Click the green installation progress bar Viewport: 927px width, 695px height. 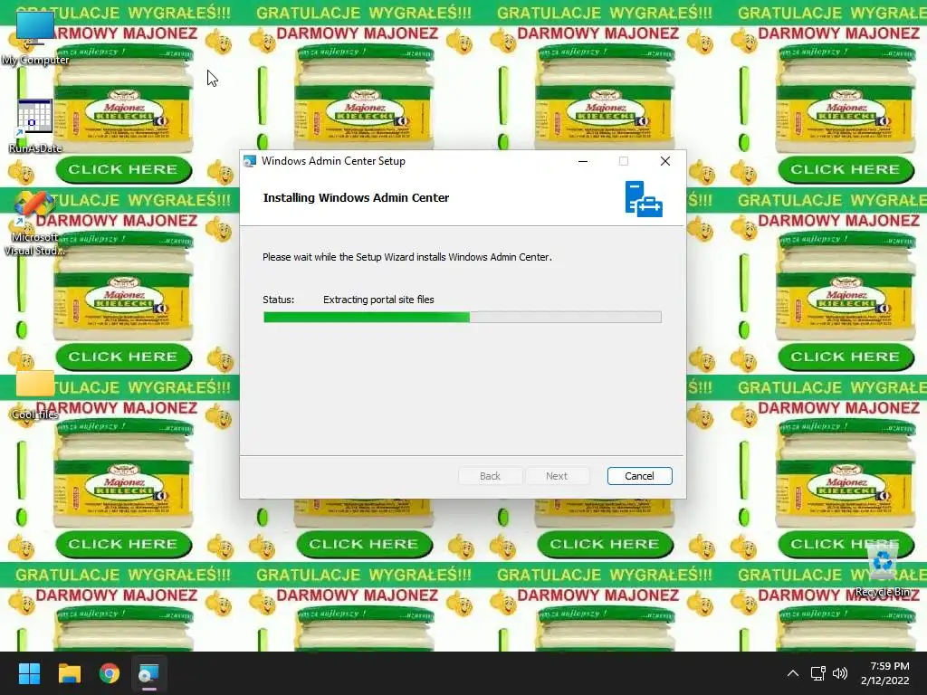pyautogui.click(x=463, y=318)
